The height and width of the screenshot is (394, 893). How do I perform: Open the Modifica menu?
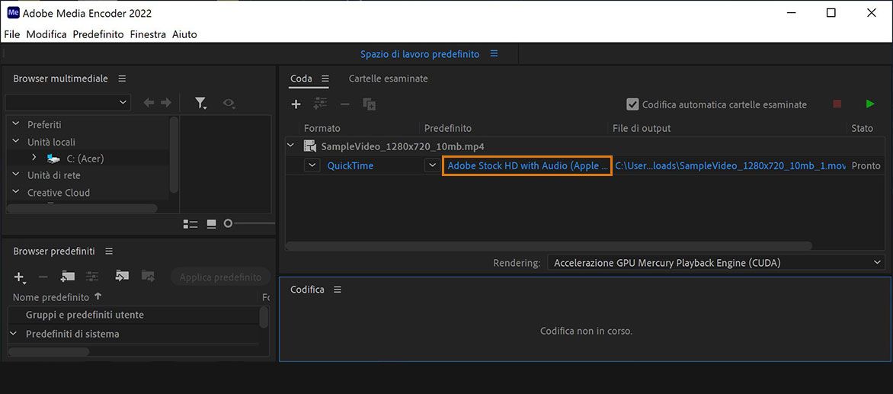(x=46, y=34)
